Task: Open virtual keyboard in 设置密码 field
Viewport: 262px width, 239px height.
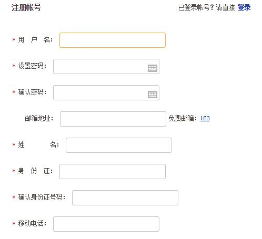Action: (153, 68)
